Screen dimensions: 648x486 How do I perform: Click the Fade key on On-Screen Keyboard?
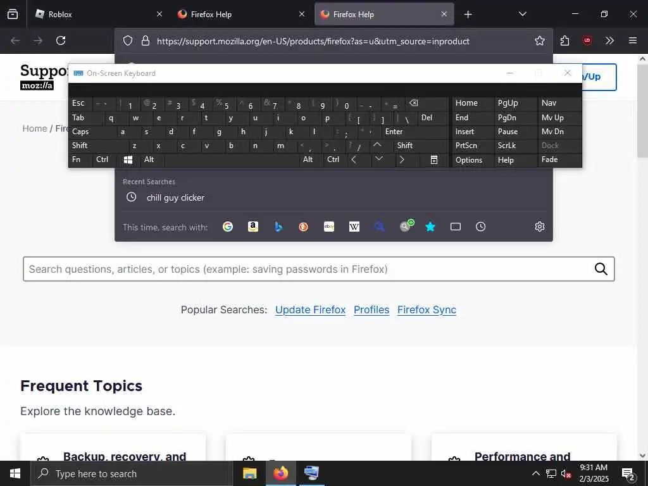click(x=559, y=159)
